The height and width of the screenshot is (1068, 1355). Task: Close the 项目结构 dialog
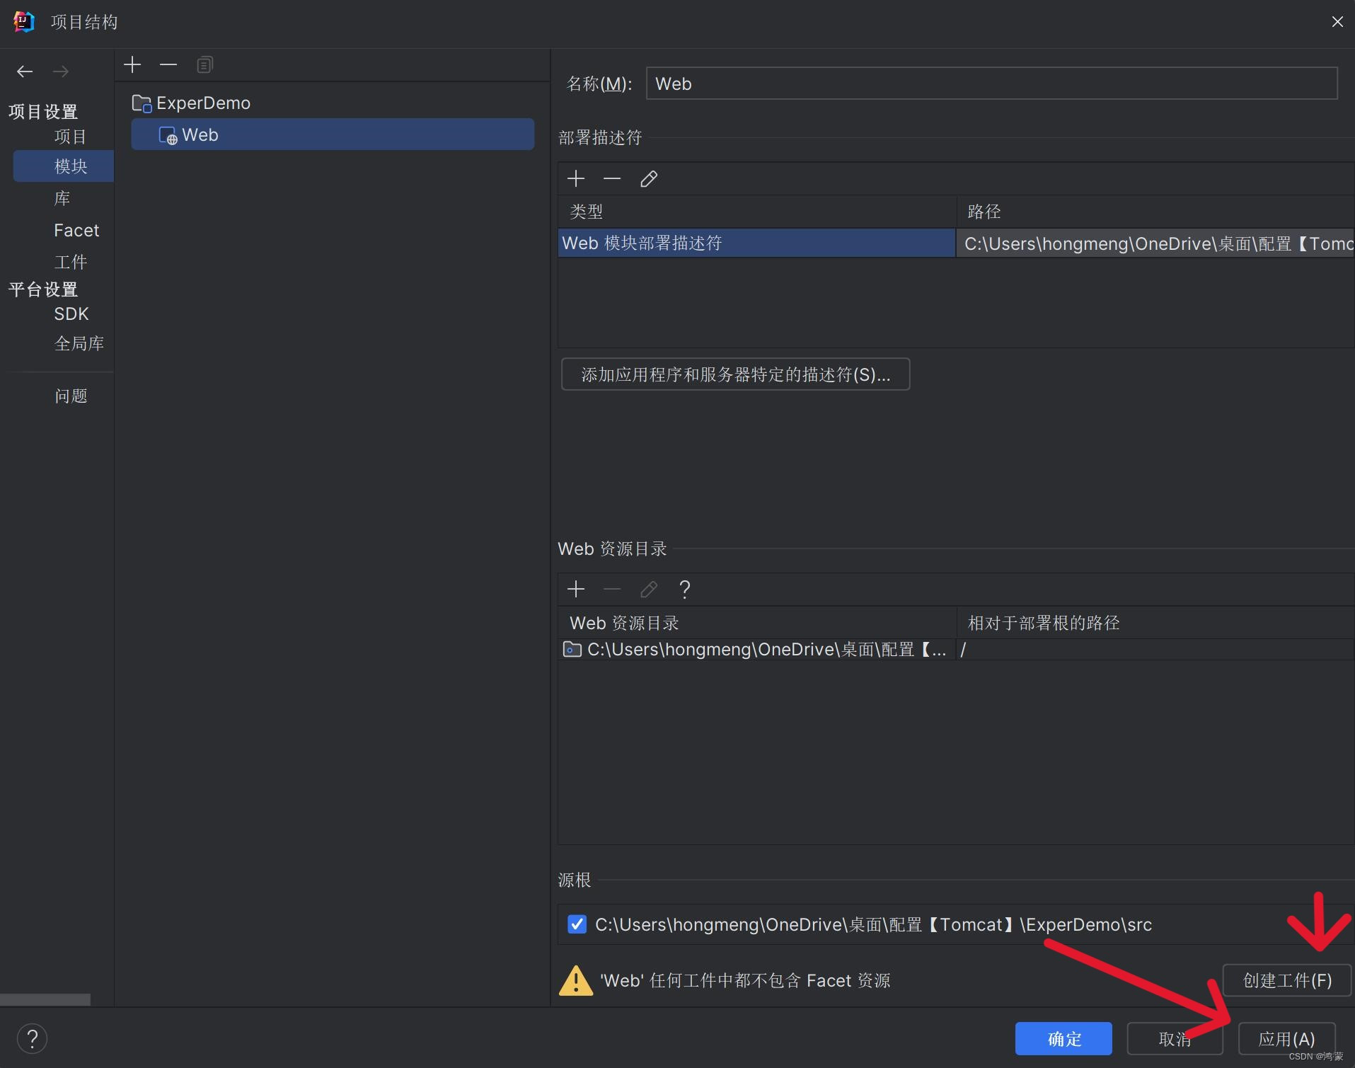tap(1337, 22)
